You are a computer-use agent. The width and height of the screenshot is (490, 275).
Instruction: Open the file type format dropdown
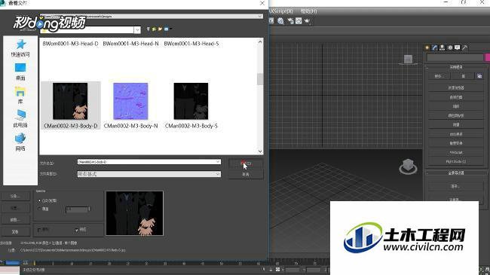pyautogui.click(x=218, y=174)
